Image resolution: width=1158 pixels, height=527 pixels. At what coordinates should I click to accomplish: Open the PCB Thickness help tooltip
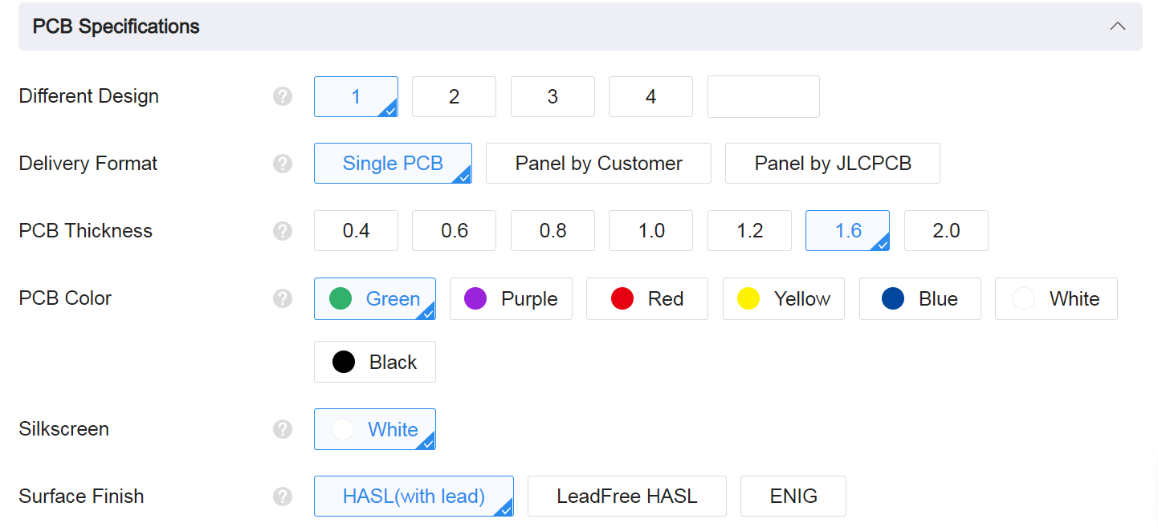tap(283, 231)
